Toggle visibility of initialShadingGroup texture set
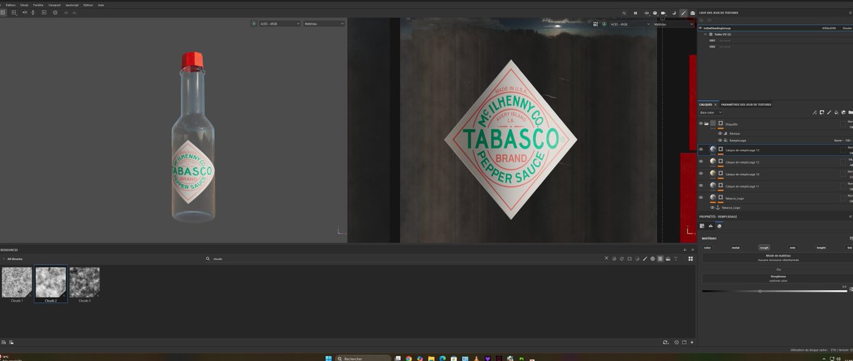 [x=701, y=28]
